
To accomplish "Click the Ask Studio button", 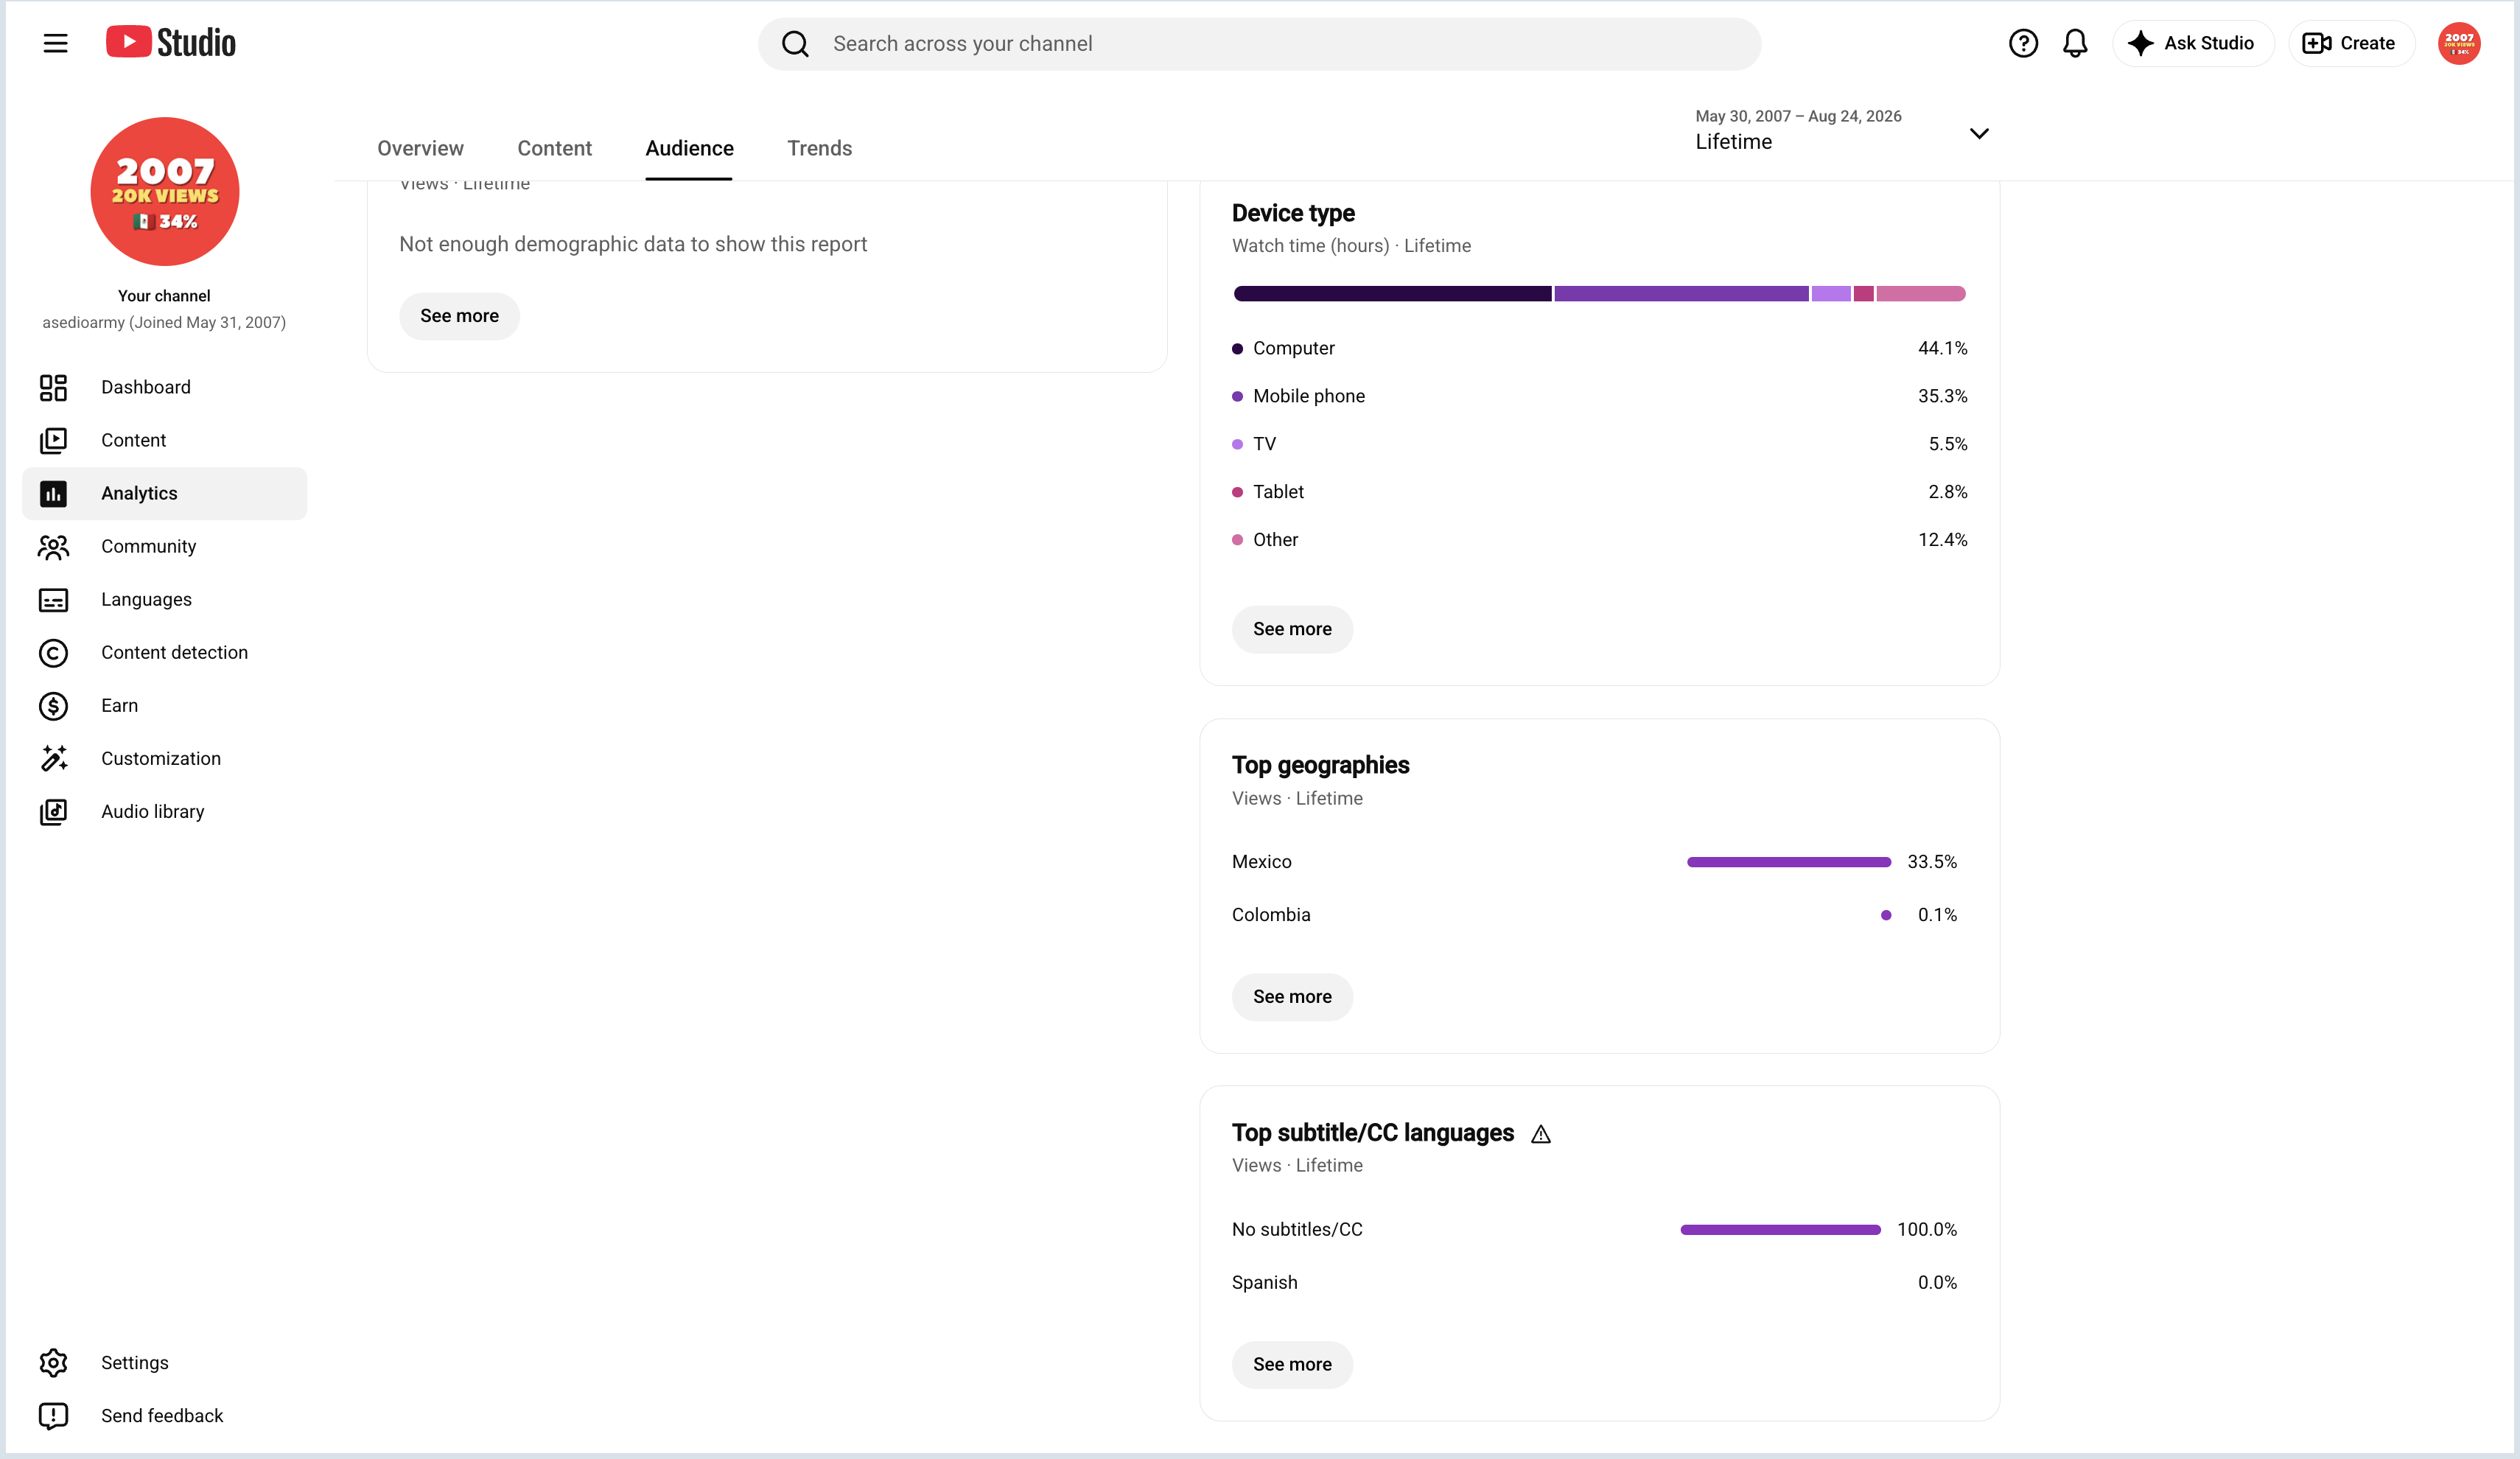I will point(2193,43).
